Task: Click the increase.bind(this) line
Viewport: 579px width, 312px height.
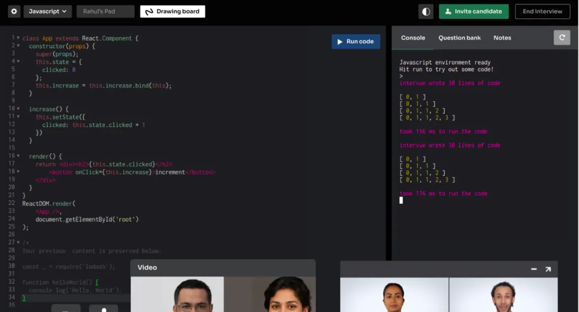Action: coord(104,86)
